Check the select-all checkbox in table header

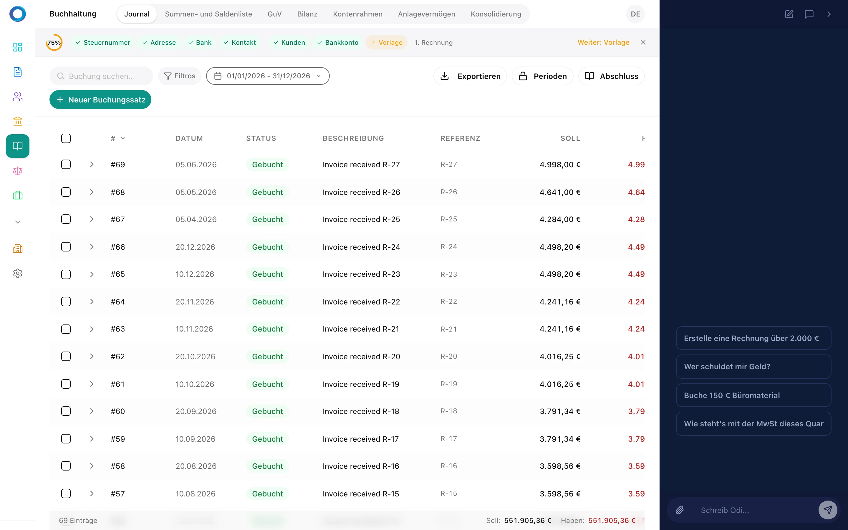66,138
